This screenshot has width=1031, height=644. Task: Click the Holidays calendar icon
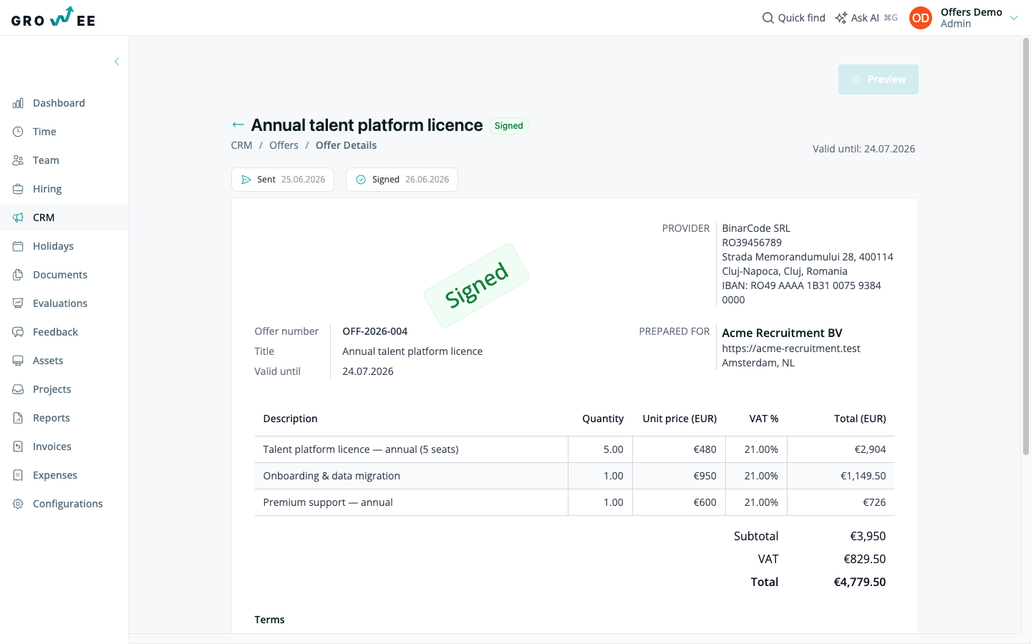pos(18,246)
